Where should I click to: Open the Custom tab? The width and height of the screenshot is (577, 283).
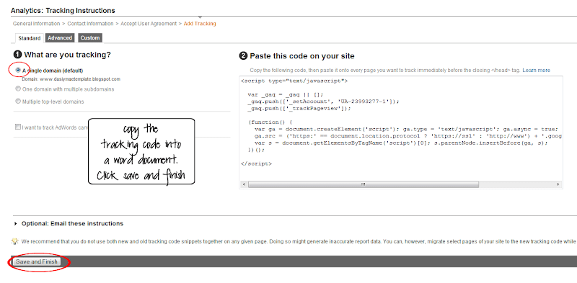click(90, 38)
